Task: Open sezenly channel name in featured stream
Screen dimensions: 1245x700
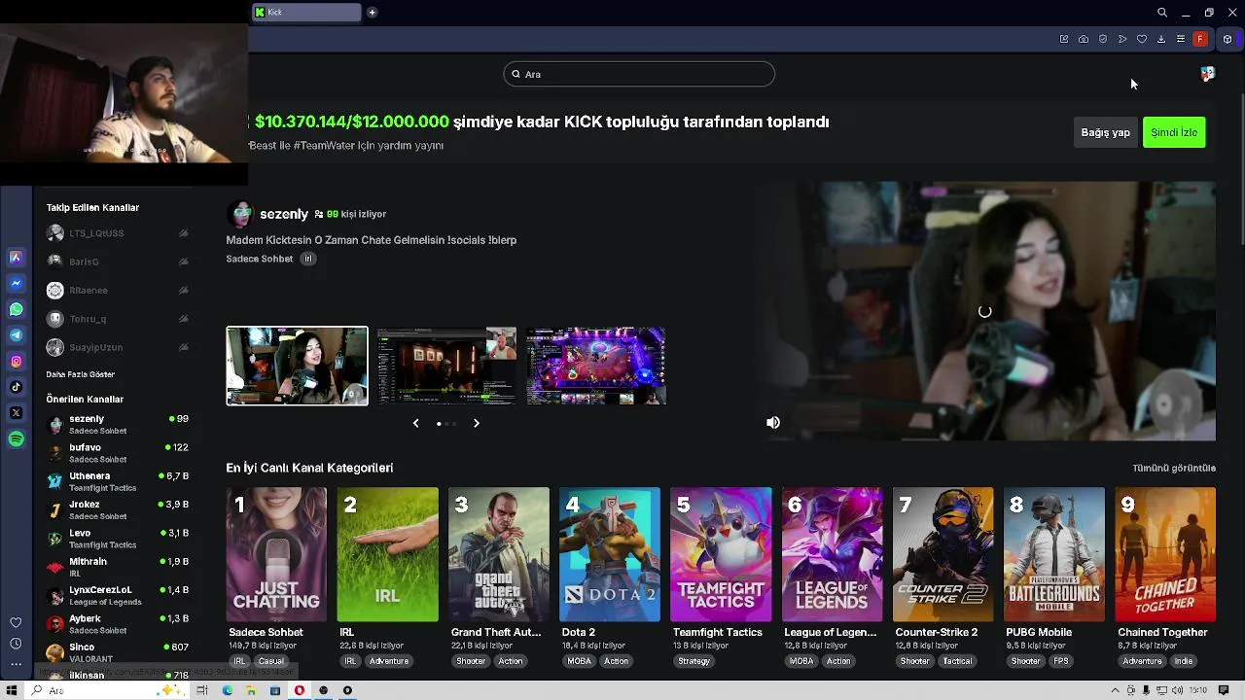Action: pos(284,214)
